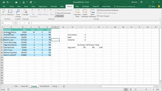Viewport: 162px width, 91px height.
Task: Switch to the Formulas tab
Action: (x=54, y=6)
